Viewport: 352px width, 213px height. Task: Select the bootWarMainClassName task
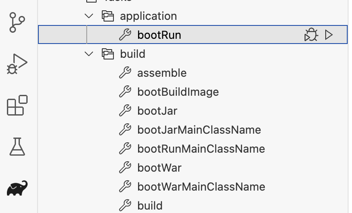(201, 187)
